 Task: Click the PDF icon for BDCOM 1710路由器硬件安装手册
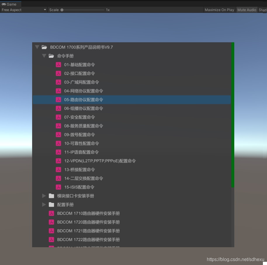[x=51, y=213]
